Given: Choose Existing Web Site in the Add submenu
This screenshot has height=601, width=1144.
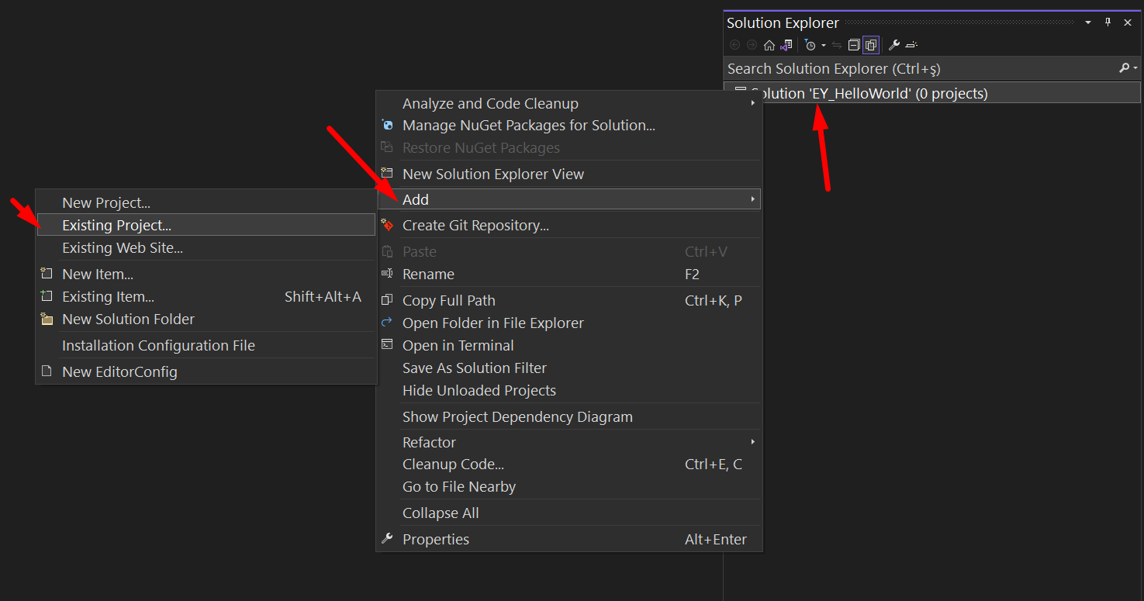Looking at the screenshot, I should pos(206,247).
